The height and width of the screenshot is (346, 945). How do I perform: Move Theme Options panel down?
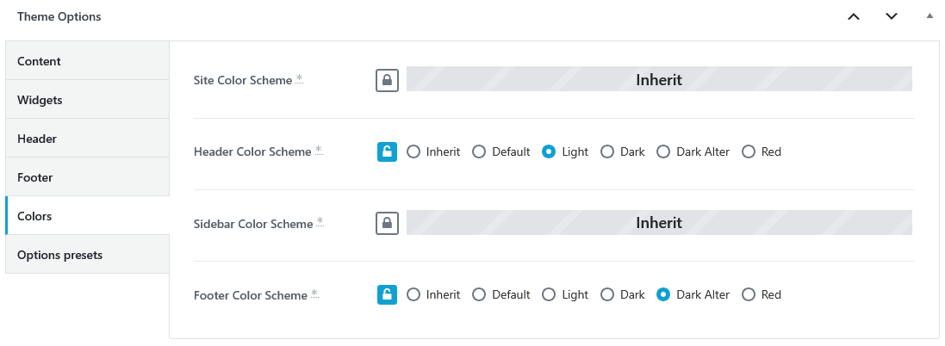click(x=892, y=17)
